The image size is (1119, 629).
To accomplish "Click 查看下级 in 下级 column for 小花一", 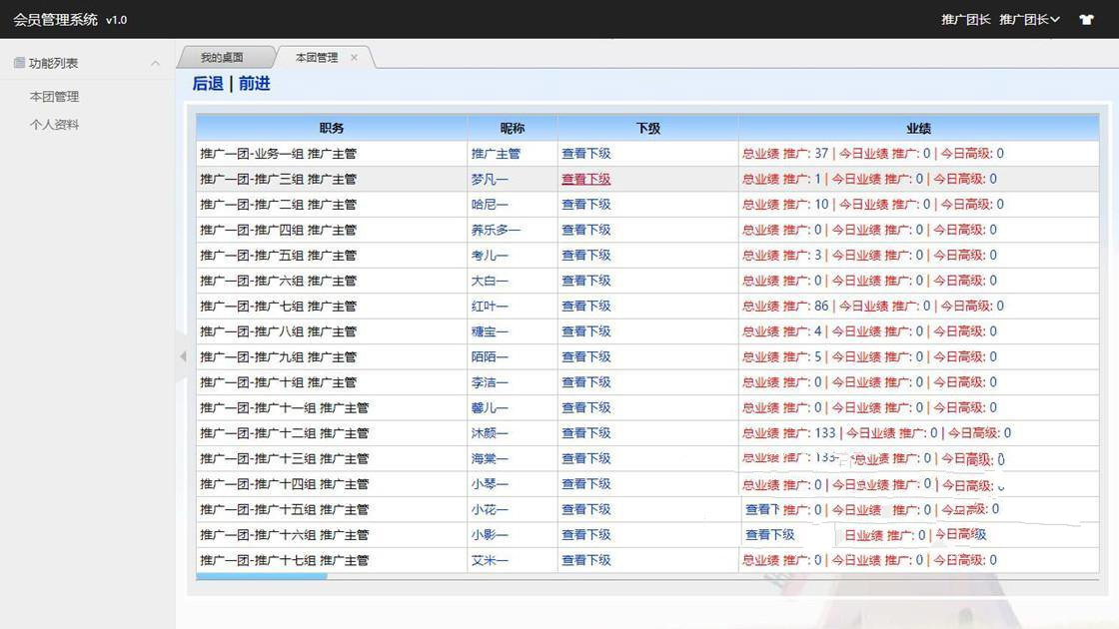I will (585, 509).
